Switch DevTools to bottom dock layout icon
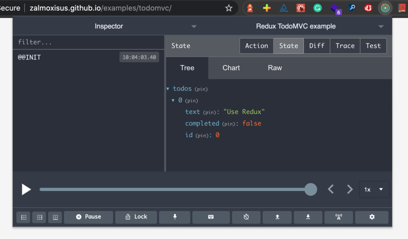This screenshot has height=239, width=408. click(x=55, y=217)
